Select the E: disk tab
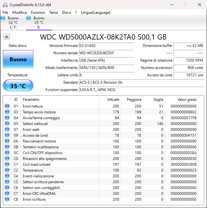The height and width of the screenshot is (208, 207). 39,23
